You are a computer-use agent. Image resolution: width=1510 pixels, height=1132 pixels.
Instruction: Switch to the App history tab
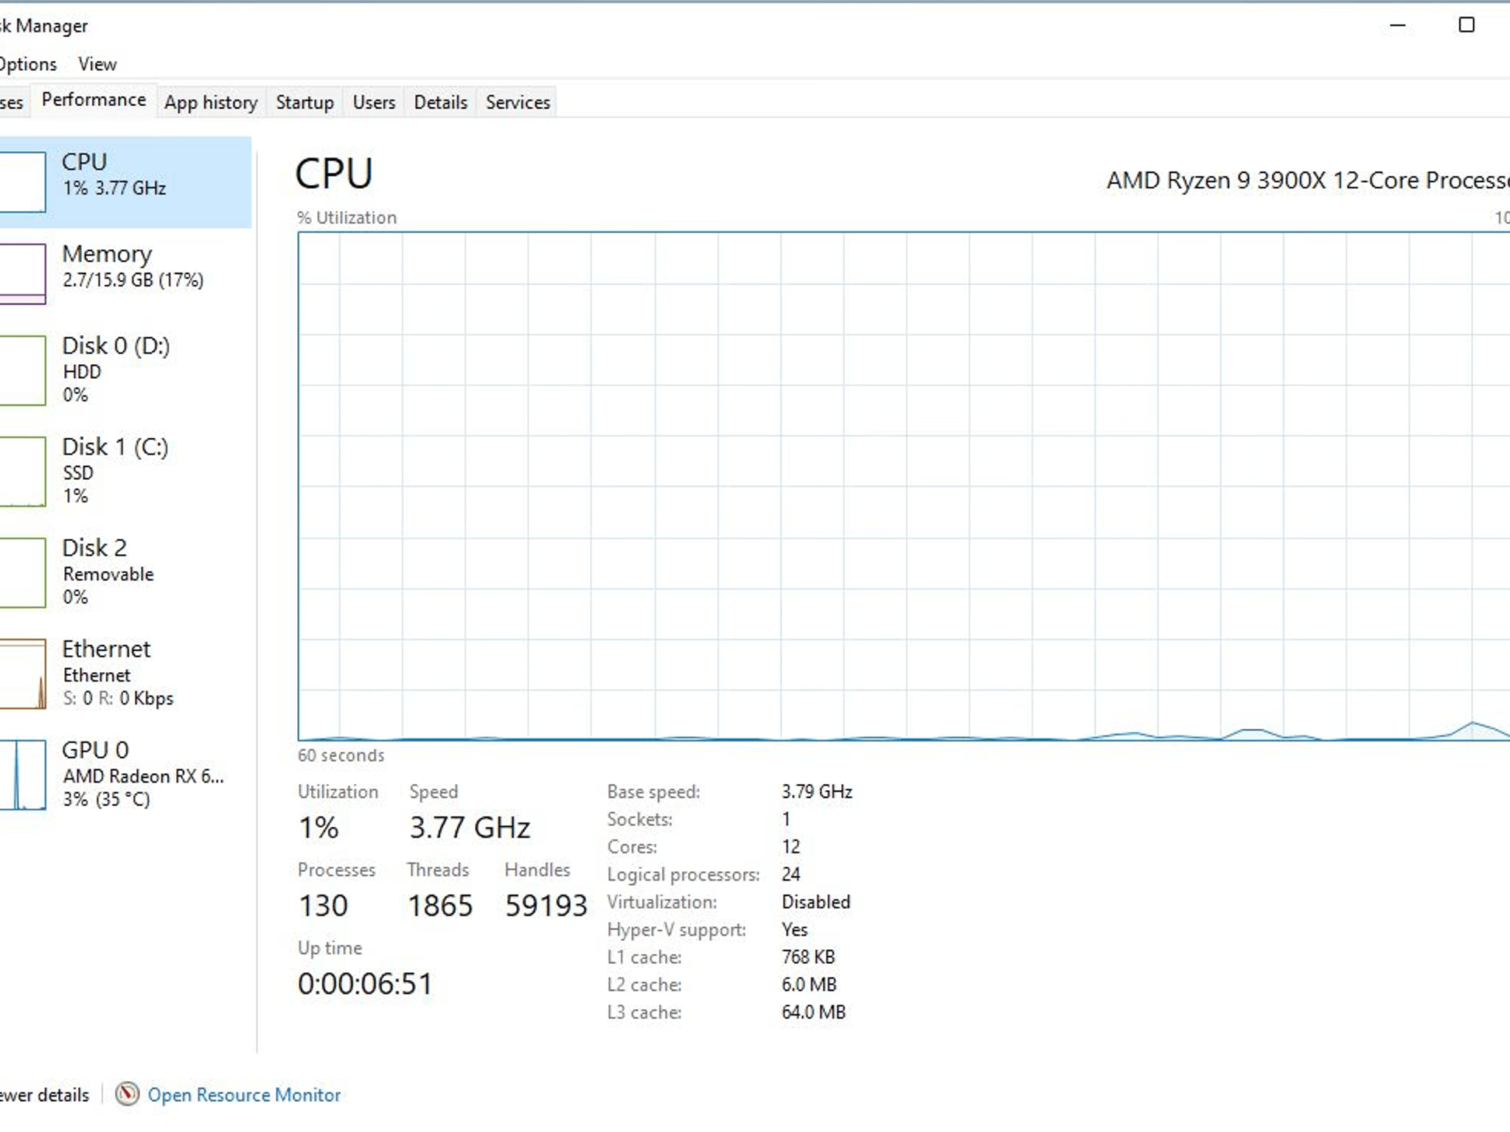pos(211,102)
